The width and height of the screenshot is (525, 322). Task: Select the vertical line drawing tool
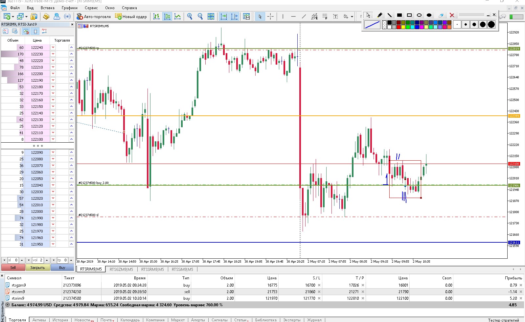[283, 16]
